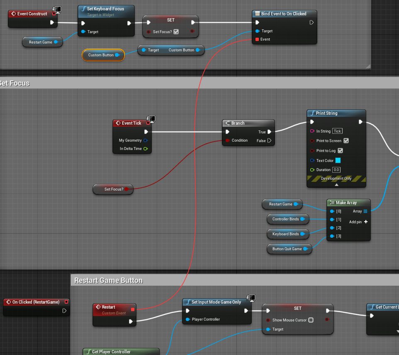
Task: Select the Custom Button variable node
Action: point(101,55)
